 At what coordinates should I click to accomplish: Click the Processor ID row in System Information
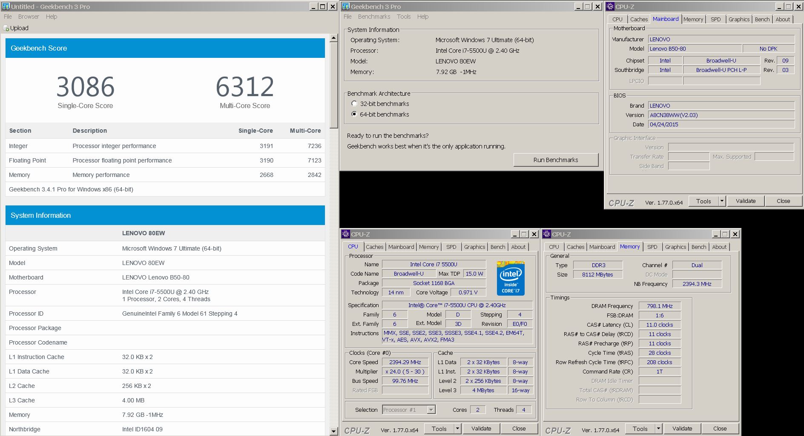(x=165, y=313)
